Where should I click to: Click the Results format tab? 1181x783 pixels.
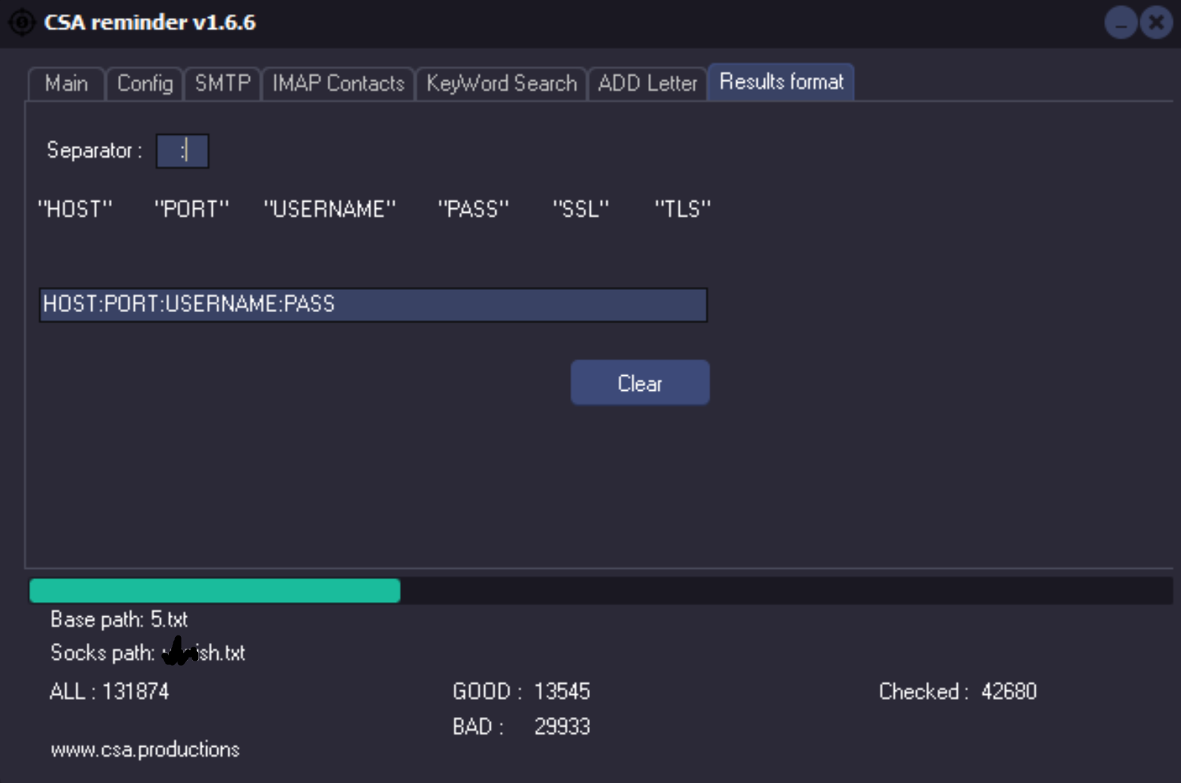click(x=781, y=82)
